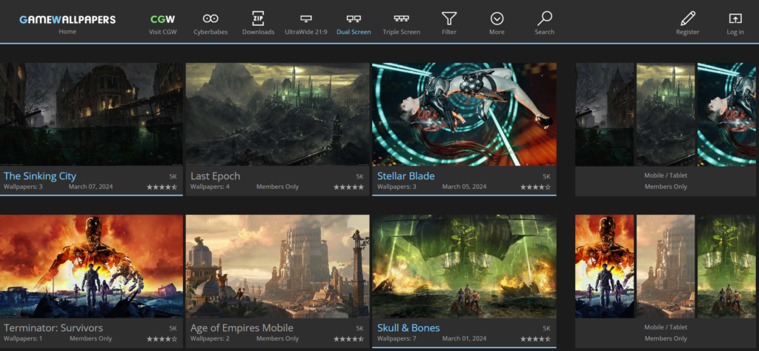Image resolution: width=759 pixels, height=351 pixels.
Task: Open the Stellar Blade title link
Action: point(405,176)
